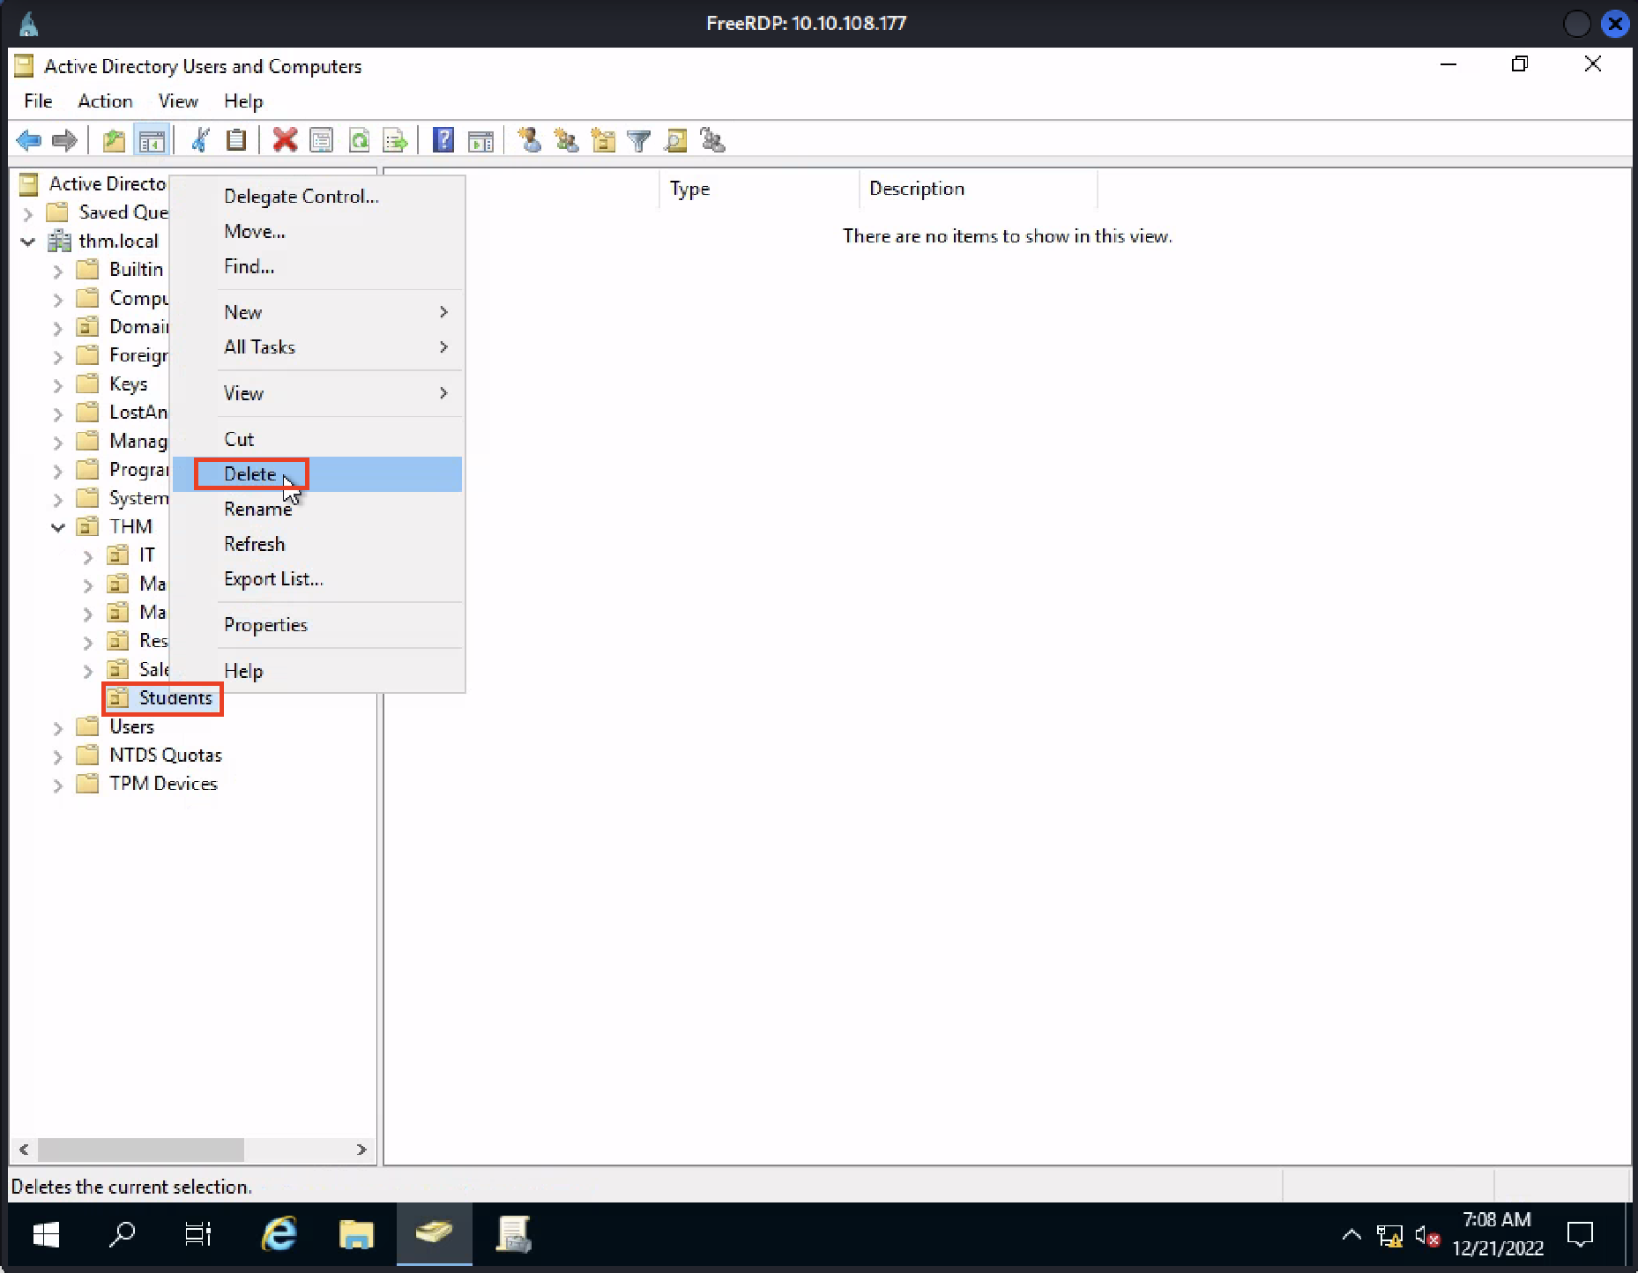
Task: Open Properties from the context menu
Action: pyautogui.click(x=317, y=625)
